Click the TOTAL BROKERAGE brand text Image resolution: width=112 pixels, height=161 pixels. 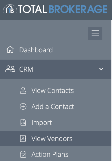(x=63, y=9)
